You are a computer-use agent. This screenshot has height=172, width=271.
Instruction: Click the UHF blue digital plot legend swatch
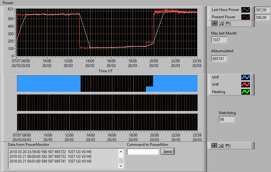pos(246,77)
